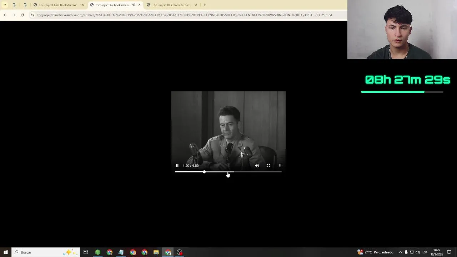Open File Explorer from the taskbar

[156, 252]
